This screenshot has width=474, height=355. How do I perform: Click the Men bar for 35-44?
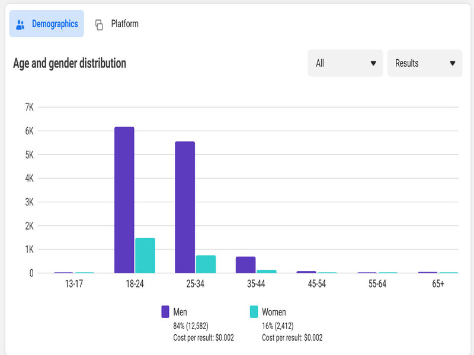245,265
